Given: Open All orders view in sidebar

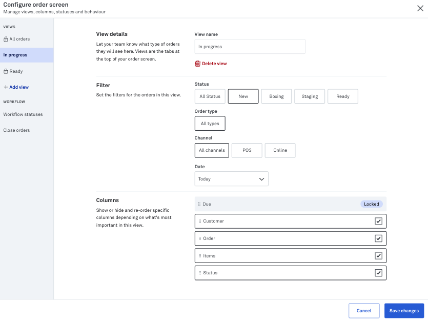Looking at the screenshot, I should (x=27, y=39).
